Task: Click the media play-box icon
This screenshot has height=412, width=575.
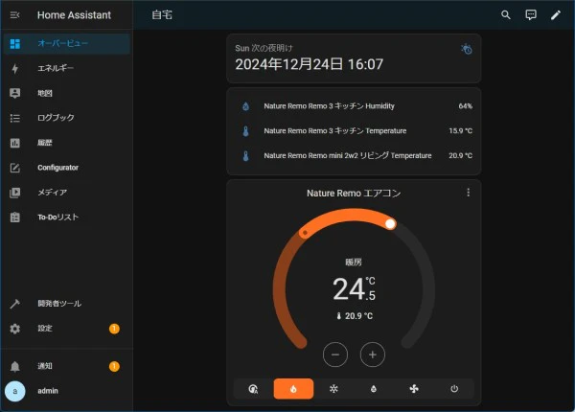Action: coord(15,193)
